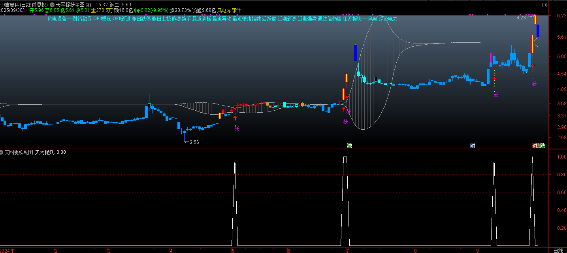This screenshot has width=567, height=253.
Task: Click the 妖 signal marker near May
Action: point(237,128)
